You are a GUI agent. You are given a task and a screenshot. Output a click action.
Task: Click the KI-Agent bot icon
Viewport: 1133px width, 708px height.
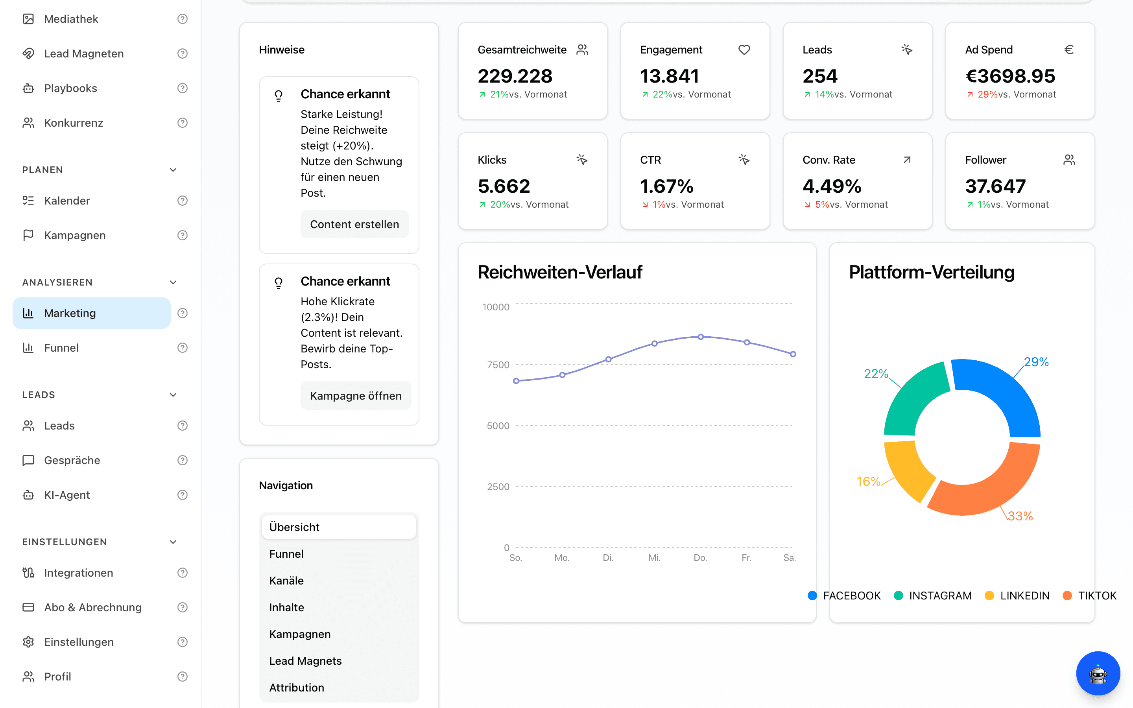point(29,495)
